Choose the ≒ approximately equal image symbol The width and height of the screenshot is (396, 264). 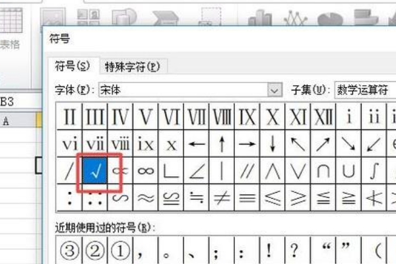click(197, 197)
